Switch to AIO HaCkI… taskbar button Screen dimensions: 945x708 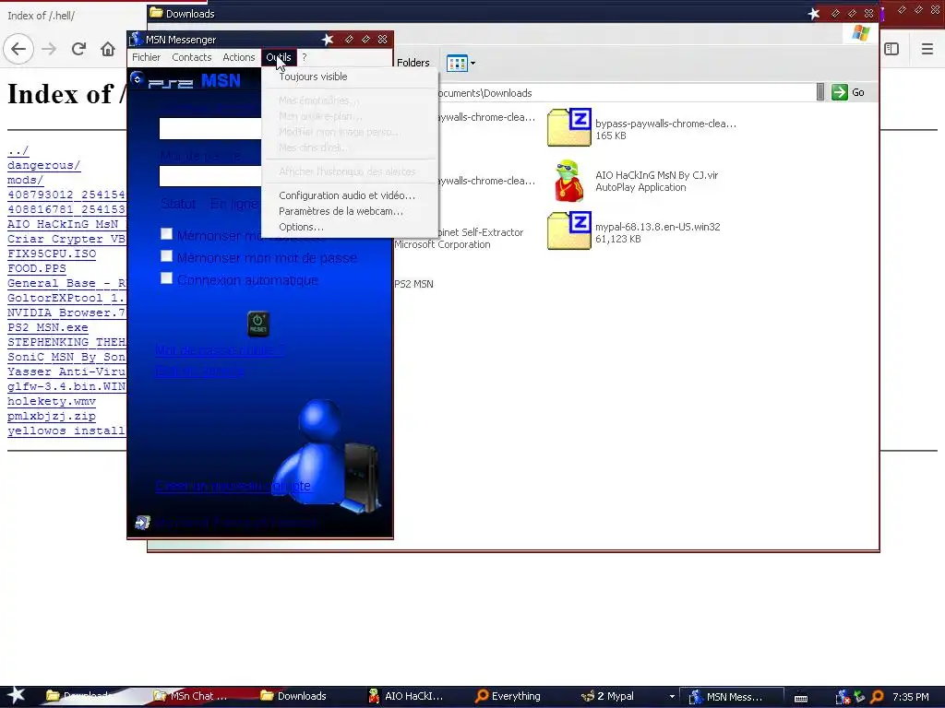click(406, 696)
